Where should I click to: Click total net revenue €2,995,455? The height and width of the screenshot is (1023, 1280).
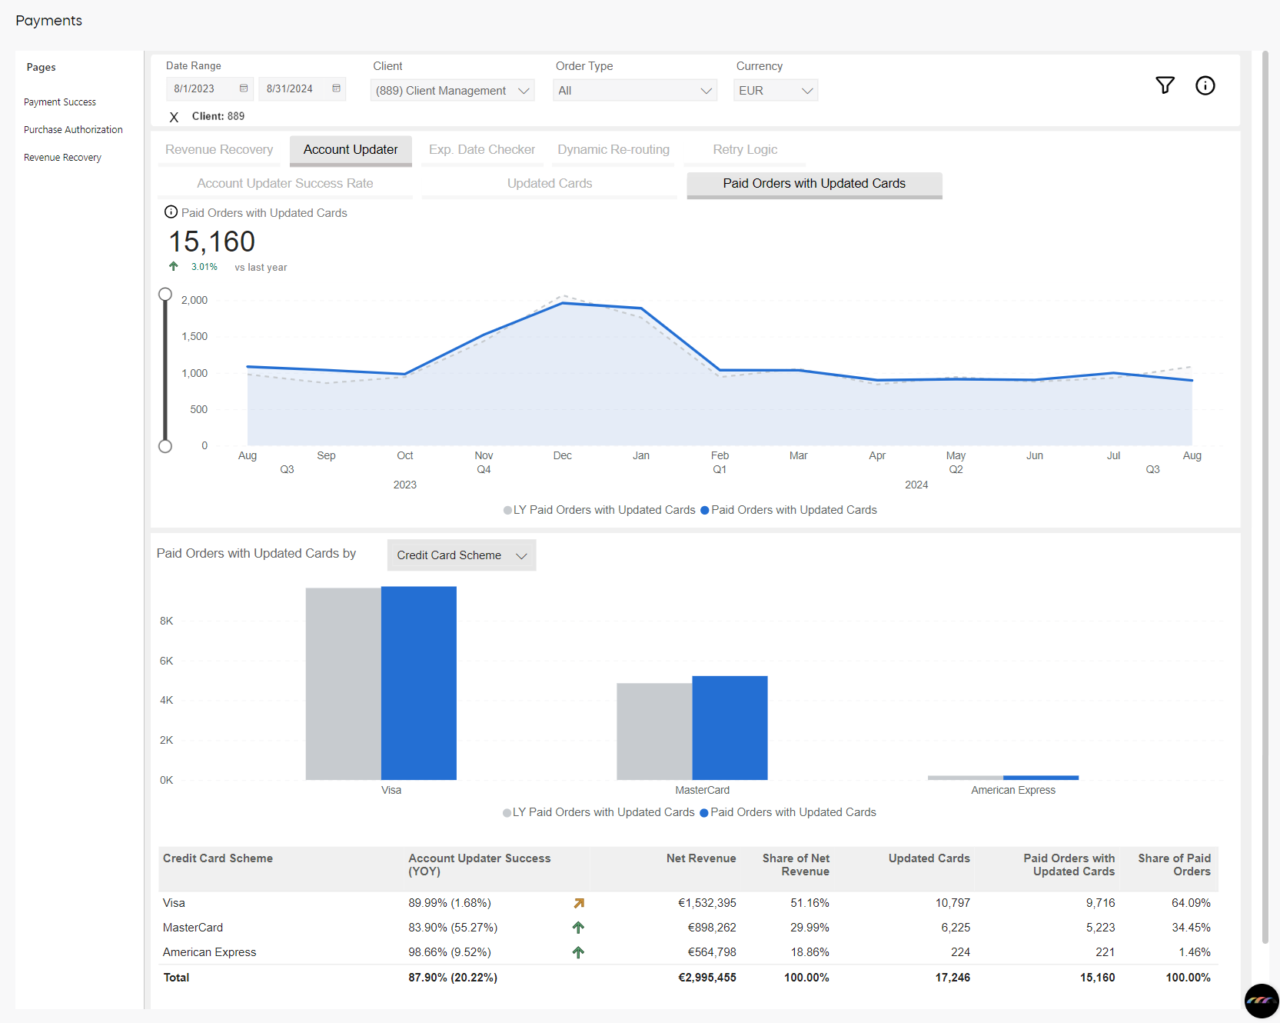pos(706,978)
